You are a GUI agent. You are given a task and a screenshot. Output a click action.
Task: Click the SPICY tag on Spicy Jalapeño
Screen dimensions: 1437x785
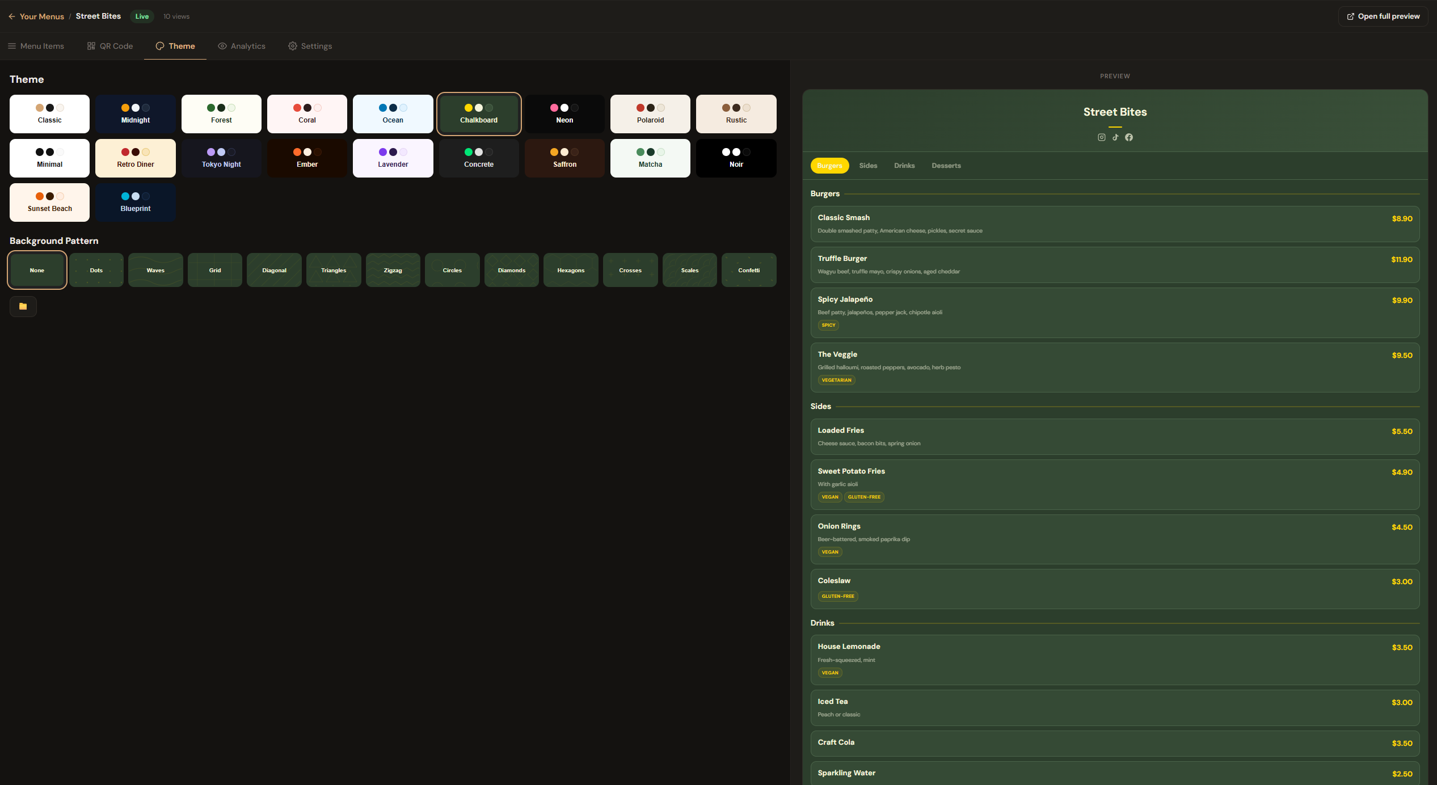pos(828,325)
